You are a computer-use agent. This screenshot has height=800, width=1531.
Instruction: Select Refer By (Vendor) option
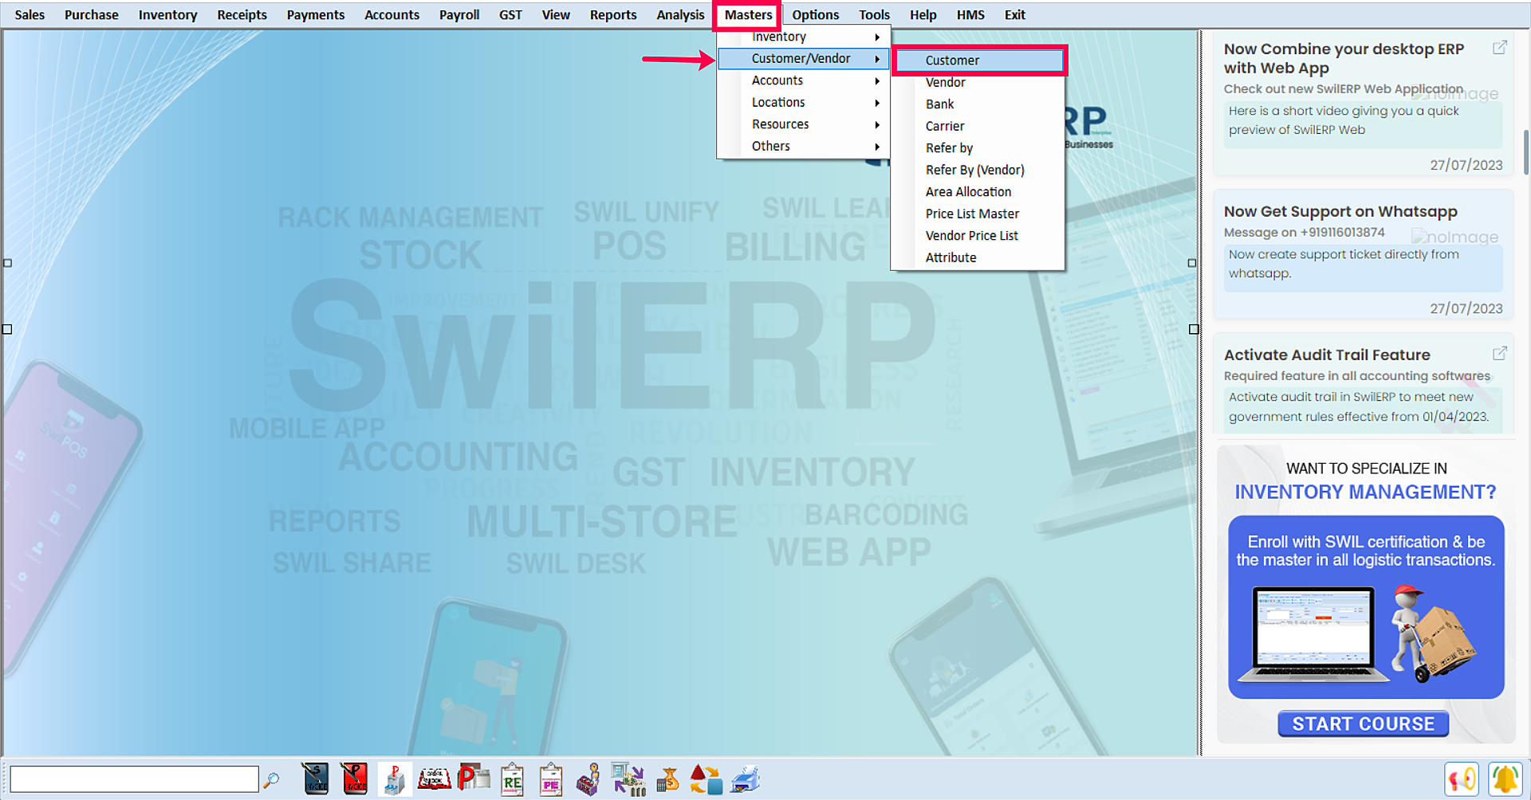pyautogui.click(x=979, y=170)
